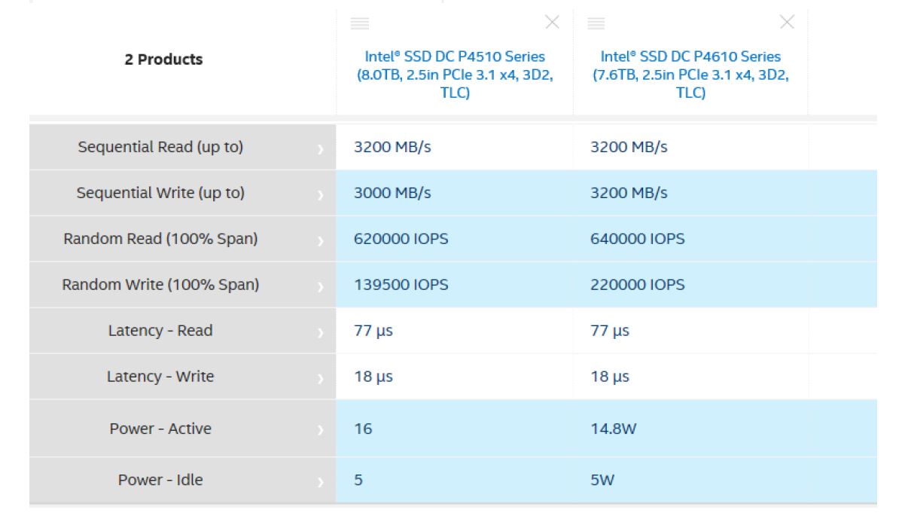This screenshot has height=513, width=905.
Task: Click the drag handle on the P4510 column
Action: click(360, 23)
